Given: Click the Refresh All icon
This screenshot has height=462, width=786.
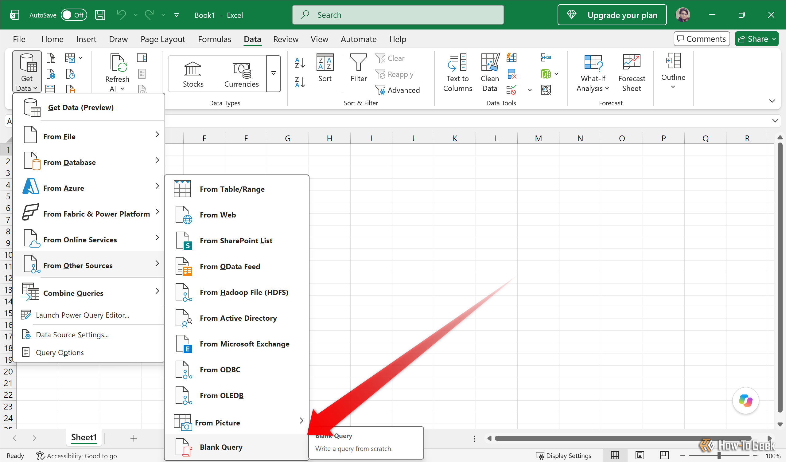Looking at the screenshot, I should (x=117, y=62).
